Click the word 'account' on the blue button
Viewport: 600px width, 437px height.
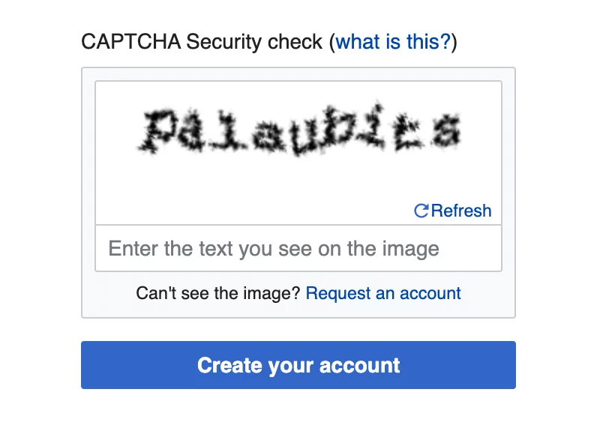point(360,366)
